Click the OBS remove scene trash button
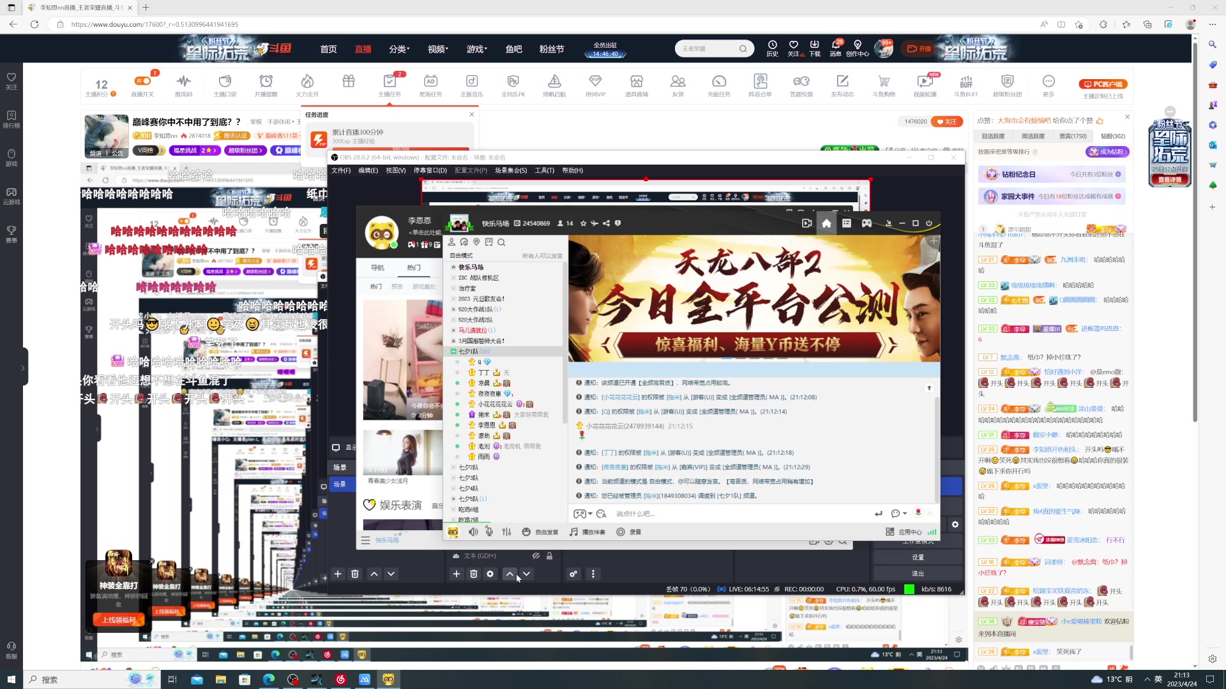This screenshot has height=689, width=1226. coord(355,574)
